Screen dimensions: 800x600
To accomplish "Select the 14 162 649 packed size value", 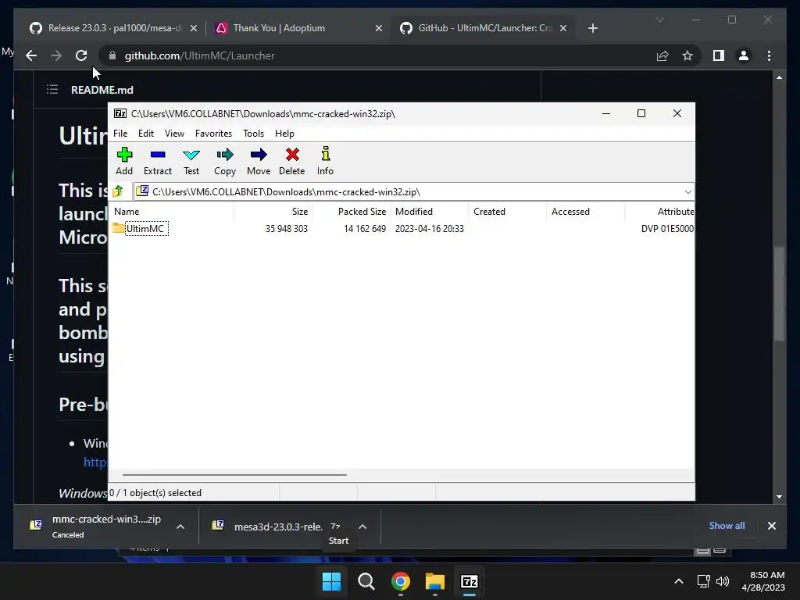I will point(365,229).
